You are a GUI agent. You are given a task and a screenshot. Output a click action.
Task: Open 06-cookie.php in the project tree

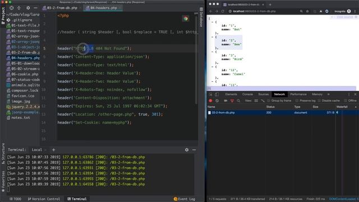coord(25,74)
